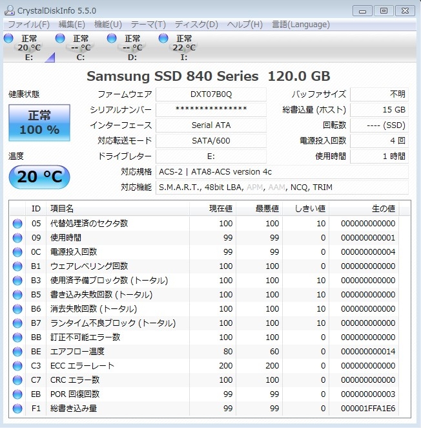Select the E: drive status icon
This screenshot has height=428, width=421.
(x=8, y=39)
